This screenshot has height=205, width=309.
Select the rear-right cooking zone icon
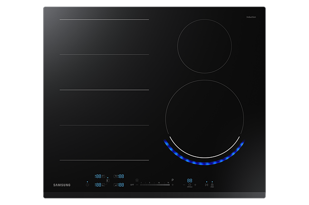click(x=116, y=176)
